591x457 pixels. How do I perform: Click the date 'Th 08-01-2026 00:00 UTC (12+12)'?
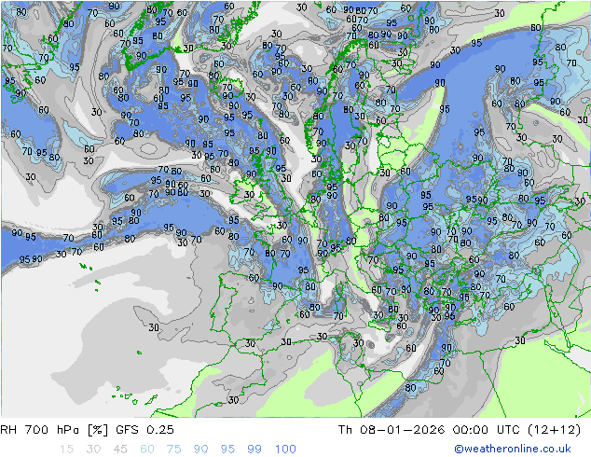pos(460,429)
